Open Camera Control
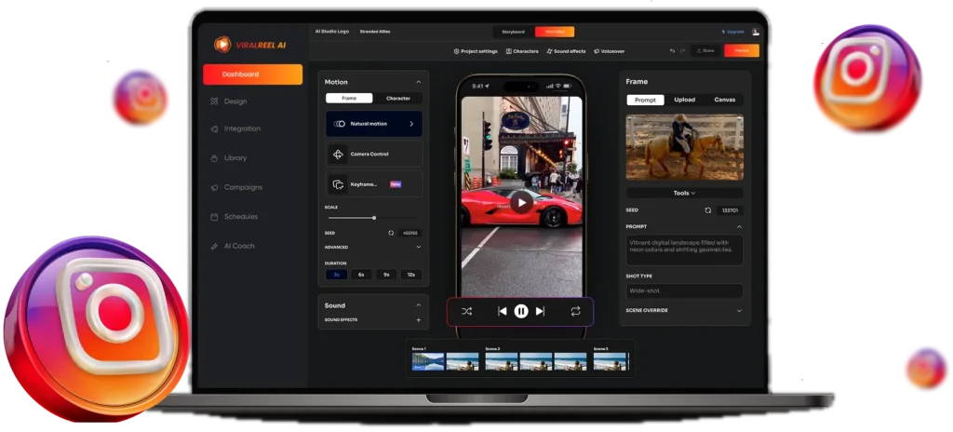Image resolution: width=953 pixels, height=432 pixels. [x=374, y=155]
